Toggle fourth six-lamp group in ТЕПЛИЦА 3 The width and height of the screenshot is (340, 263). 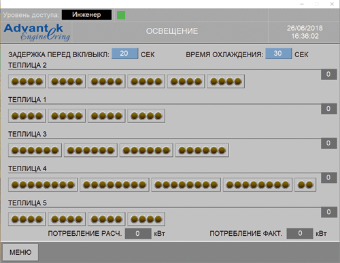click(x=202, y=150)
